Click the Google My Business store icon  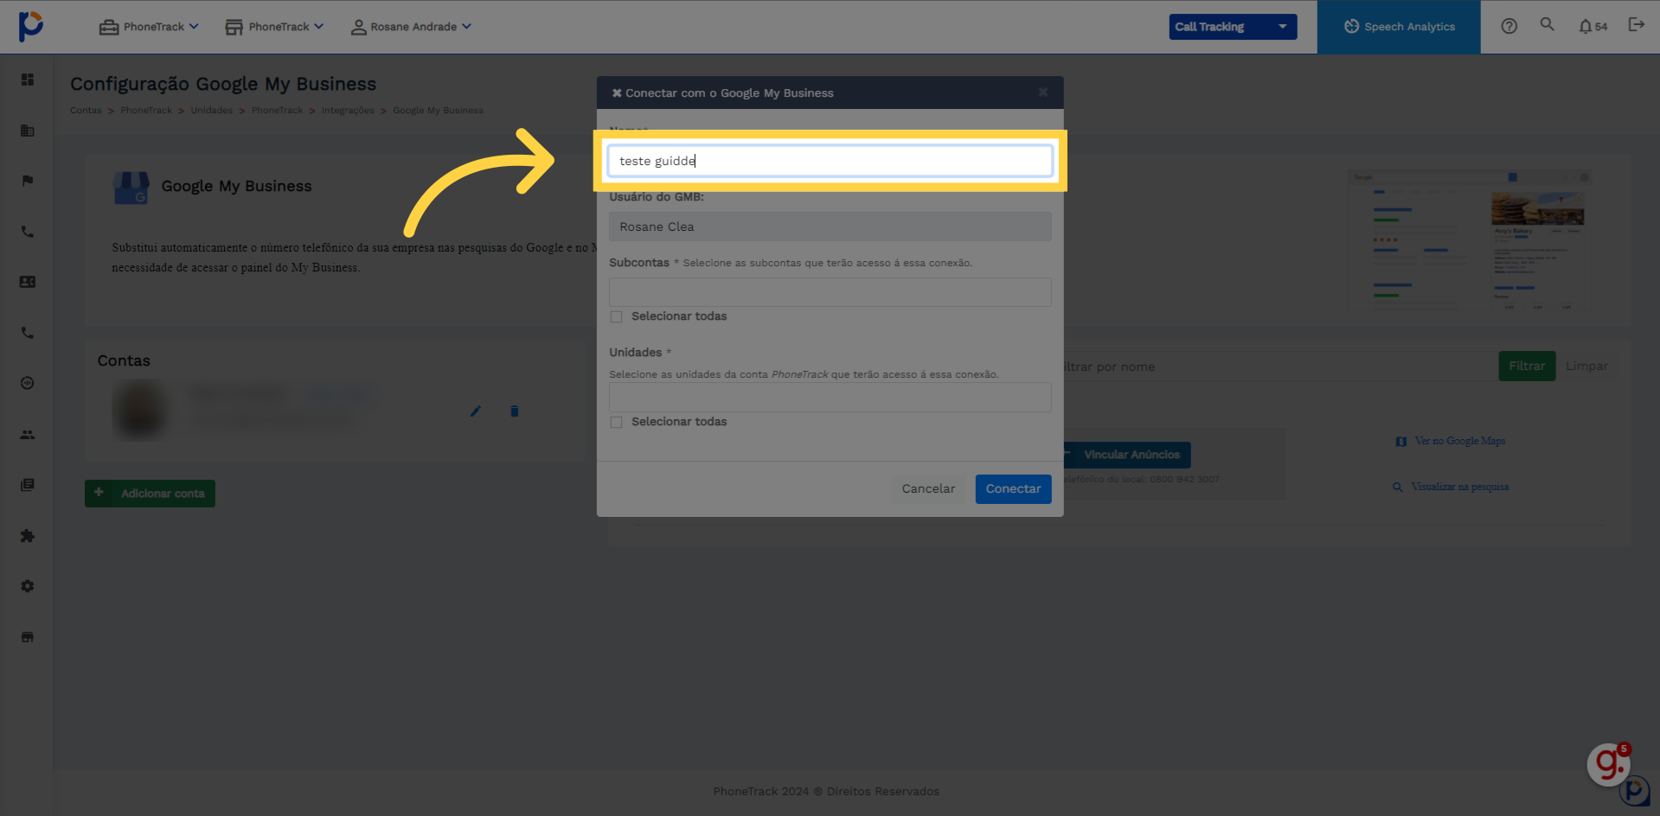tap(131, 187)
